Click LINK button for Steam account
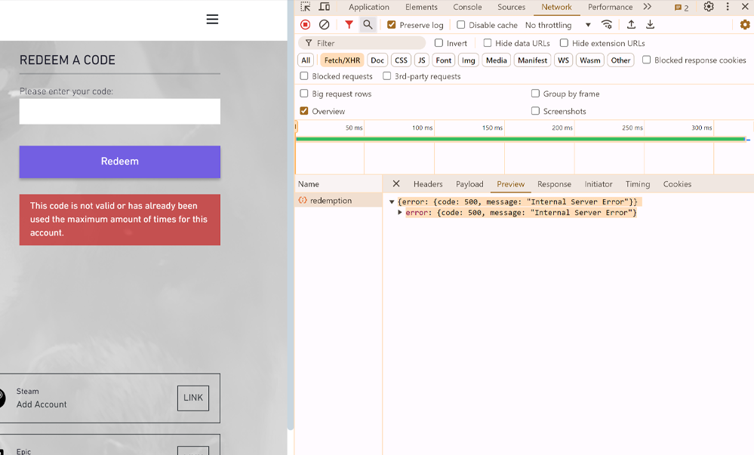 192,398
